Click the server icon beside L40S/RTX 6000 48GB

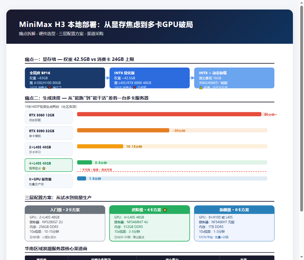[116, 83]
